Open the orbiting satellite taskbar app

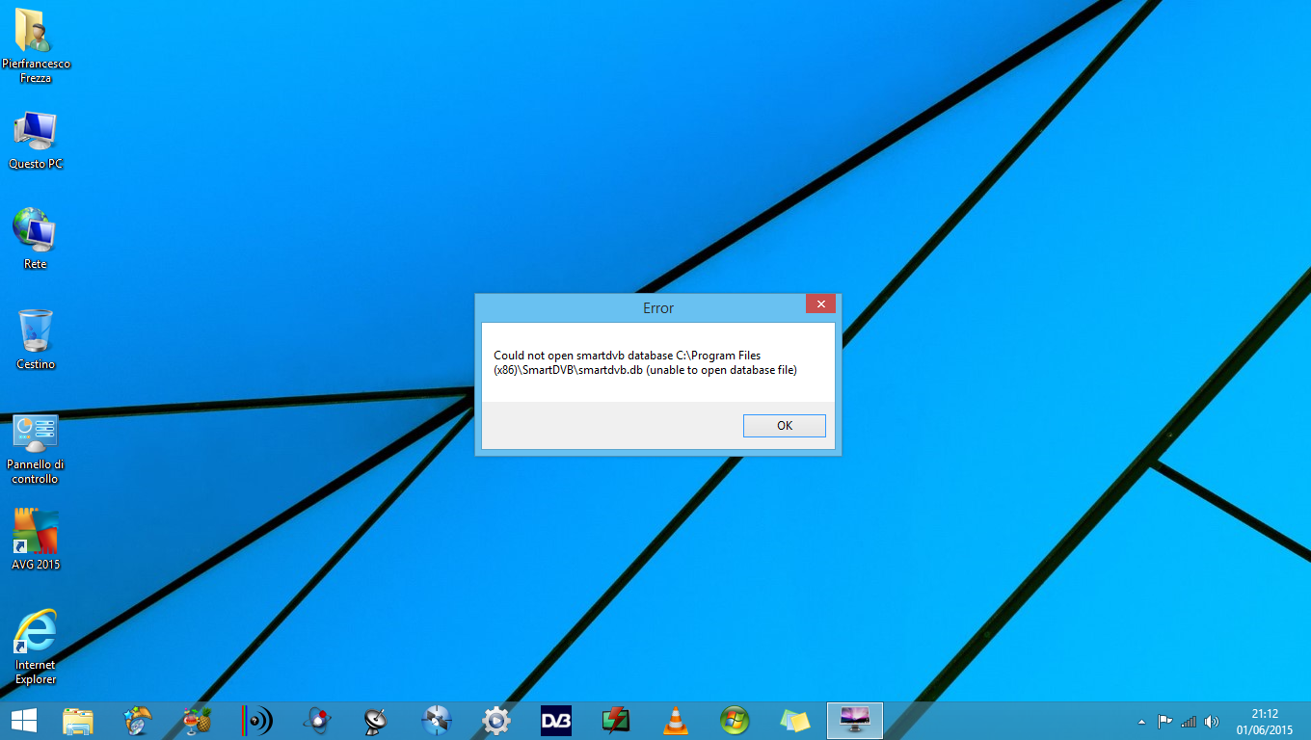click(x=437, y=721)
